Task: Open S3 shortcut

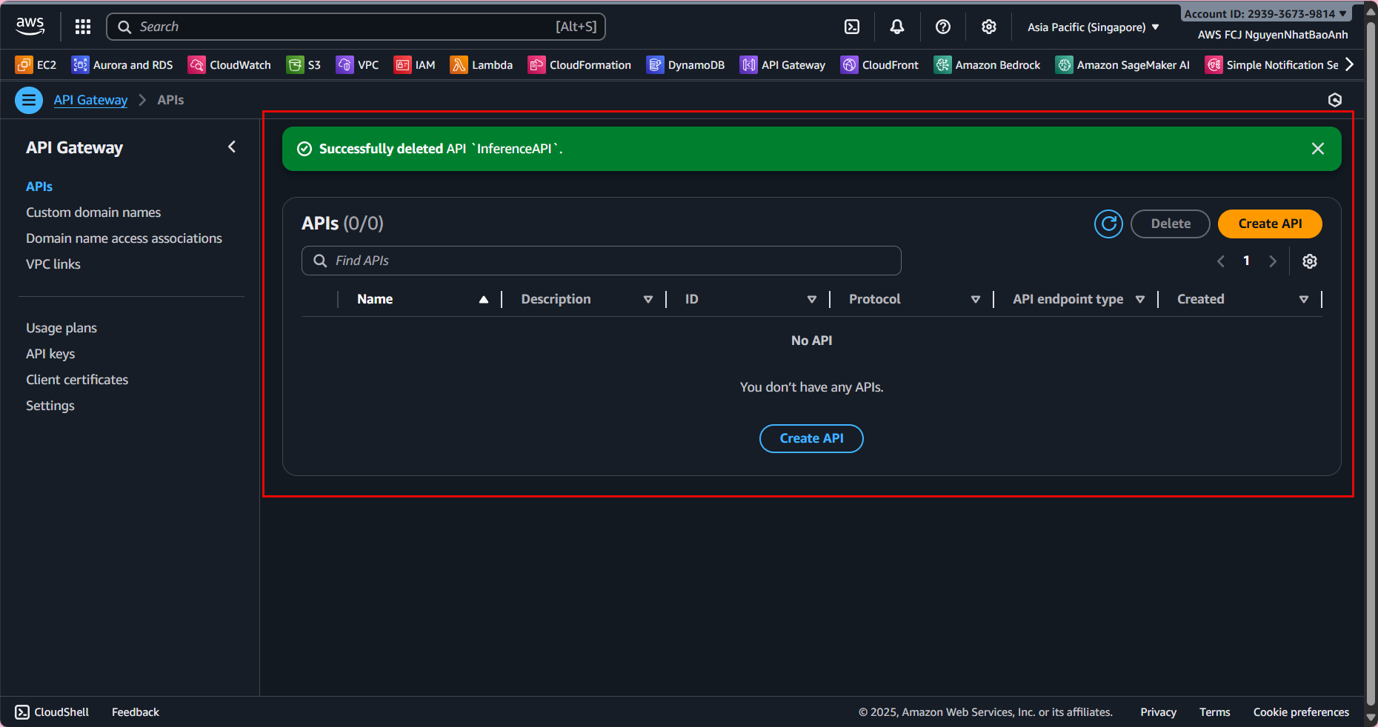Action: 304,65
